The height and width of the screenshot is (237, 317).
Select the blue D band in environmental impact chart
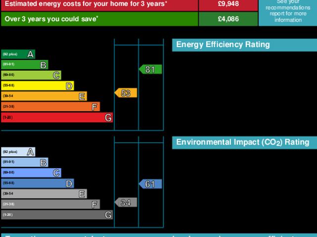[x=38, y=184]
